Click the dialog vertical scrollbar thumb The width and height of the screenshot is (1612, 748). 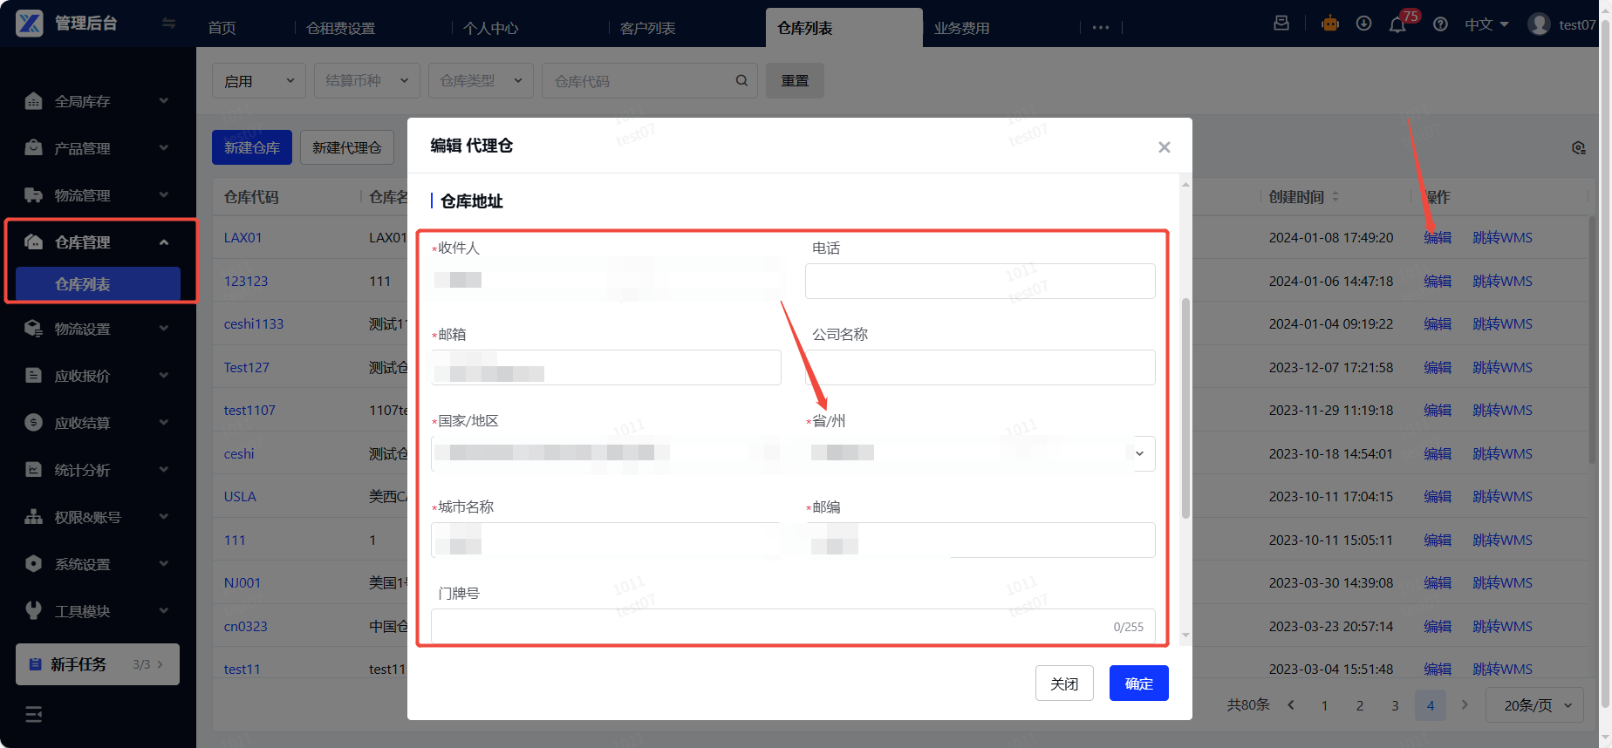1185,409
